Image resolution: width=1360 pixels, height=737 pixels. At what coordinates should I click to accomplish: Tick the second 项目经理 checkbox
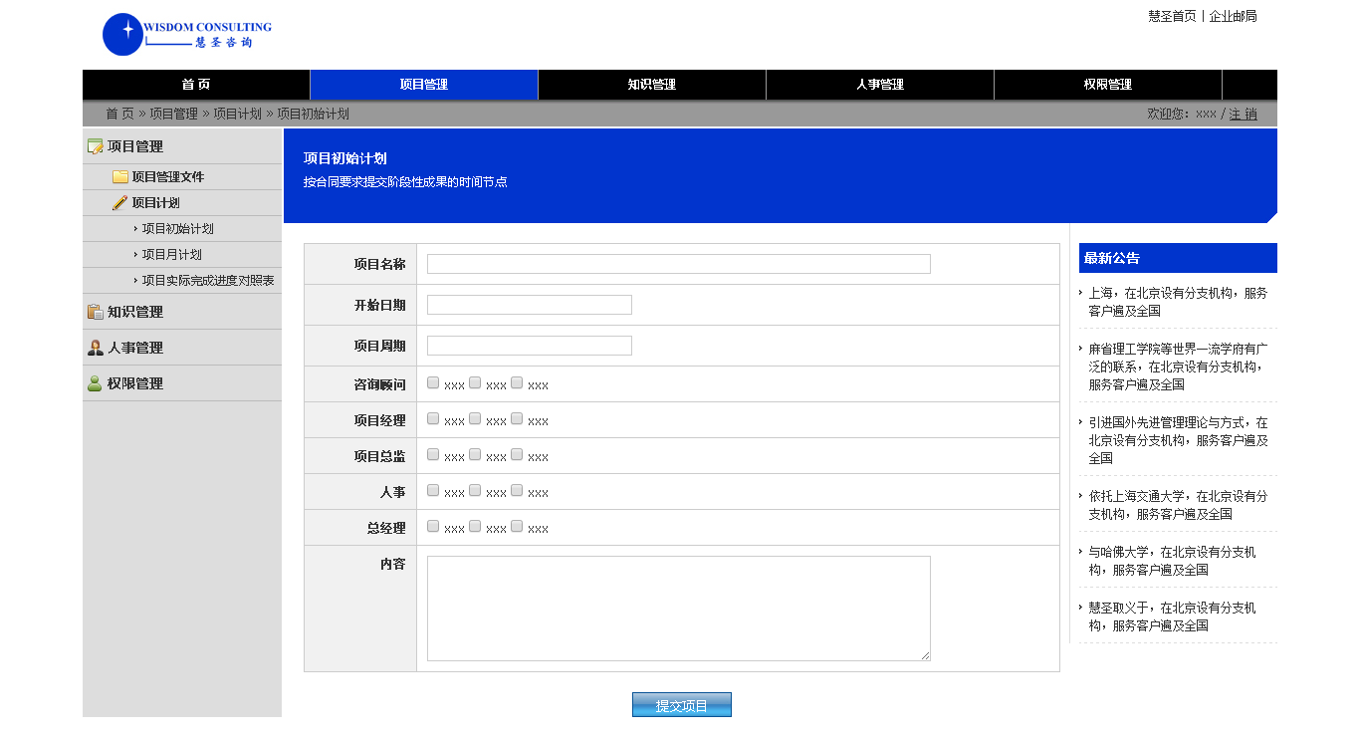point(475,418)
